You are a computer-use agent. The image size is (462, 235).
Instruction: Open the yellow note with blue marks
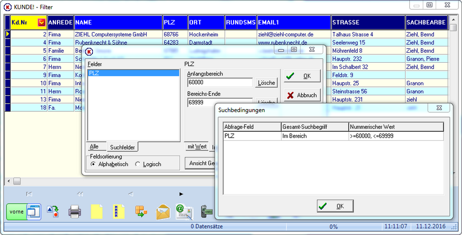point(119,211)
